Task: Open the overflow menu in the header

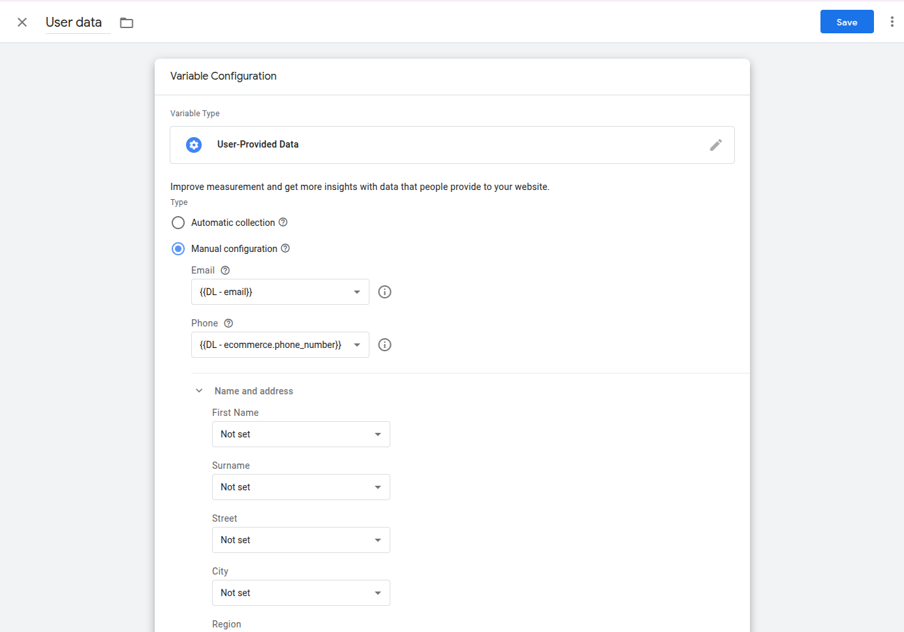Action: 892,22
